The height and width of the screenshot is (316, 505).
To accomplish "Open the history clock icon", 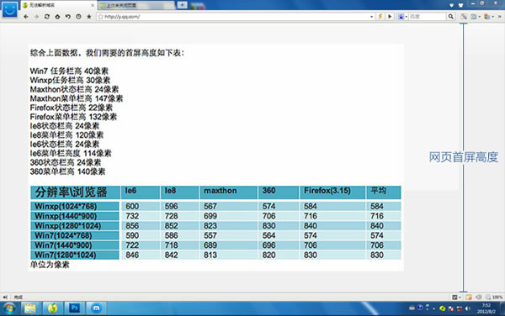I will [78, 17].
